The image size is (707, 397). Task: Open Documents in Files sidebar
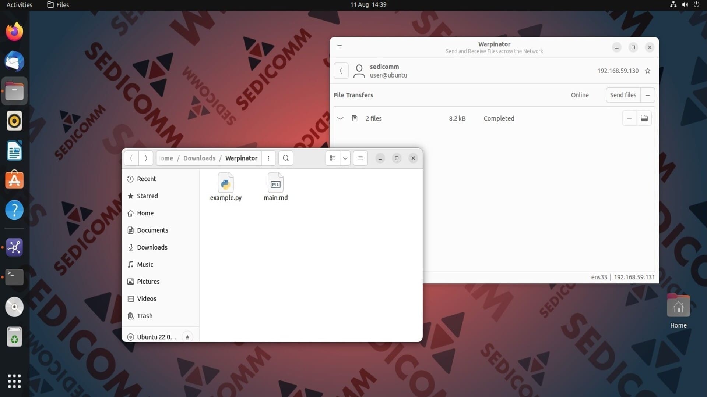(161, 230)
